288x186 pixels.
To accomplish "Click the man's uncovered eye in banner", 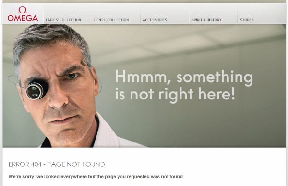I will click(x=72, y=76).
